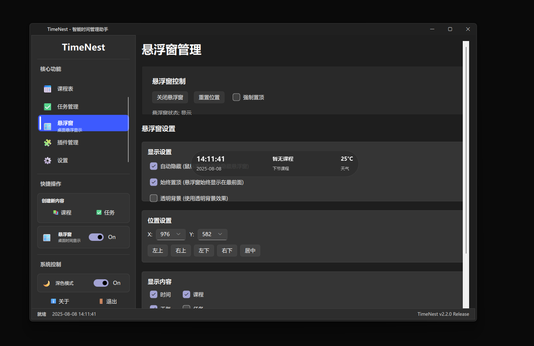Toggle the 悬浮窗 desktop time switch
Image resolution: width=534 pixels, height=346 pixels.
tap(96, 237)
